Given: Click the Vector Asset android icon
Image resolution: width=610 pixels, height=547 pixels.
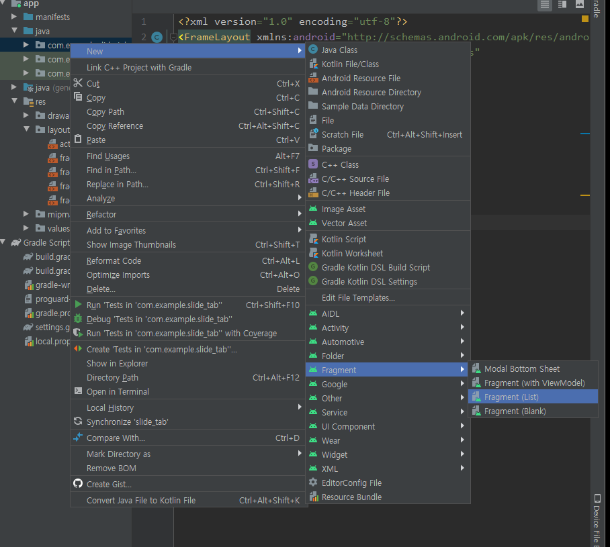Looking at the screenshot, I should click(x=313, y=223).
